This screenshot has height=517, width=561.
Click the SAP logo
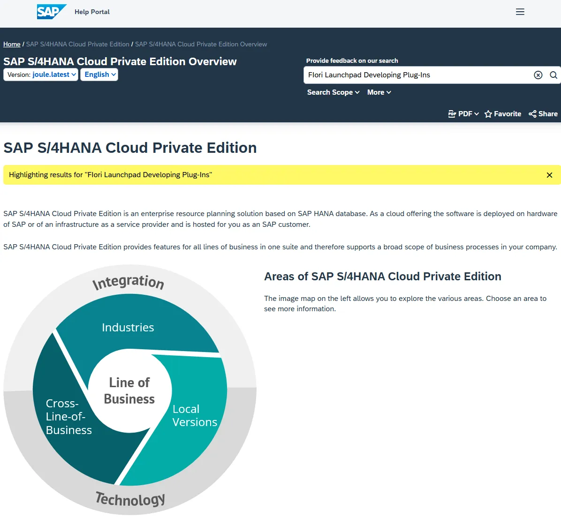(51, 12)
